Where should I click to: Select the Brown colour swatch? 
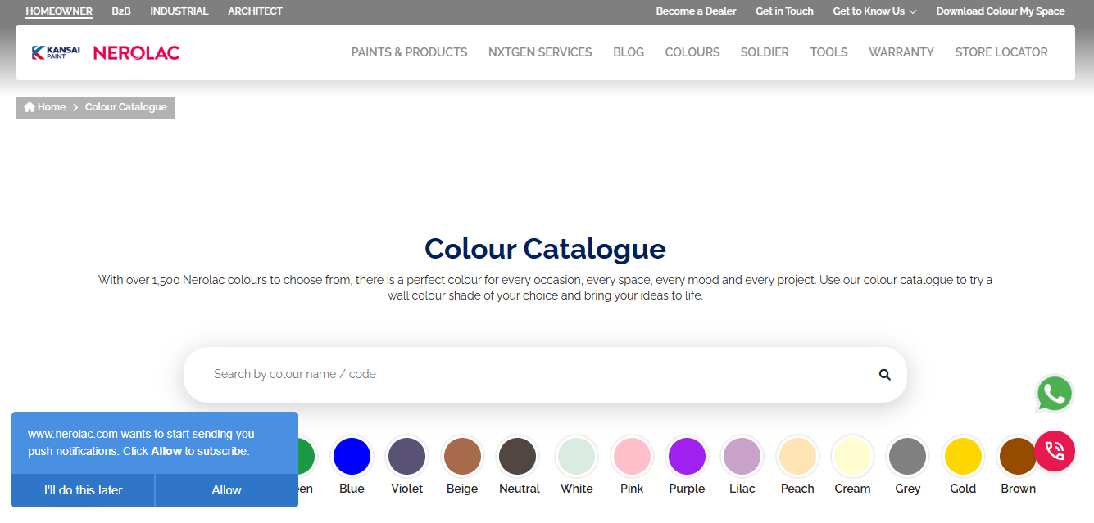[1018, 456]
